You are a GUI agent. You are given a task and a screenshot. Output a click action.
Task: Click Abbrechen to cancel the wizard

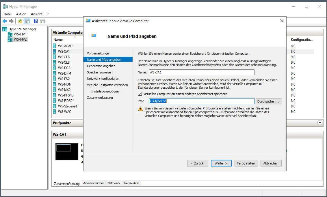point(271,163)
